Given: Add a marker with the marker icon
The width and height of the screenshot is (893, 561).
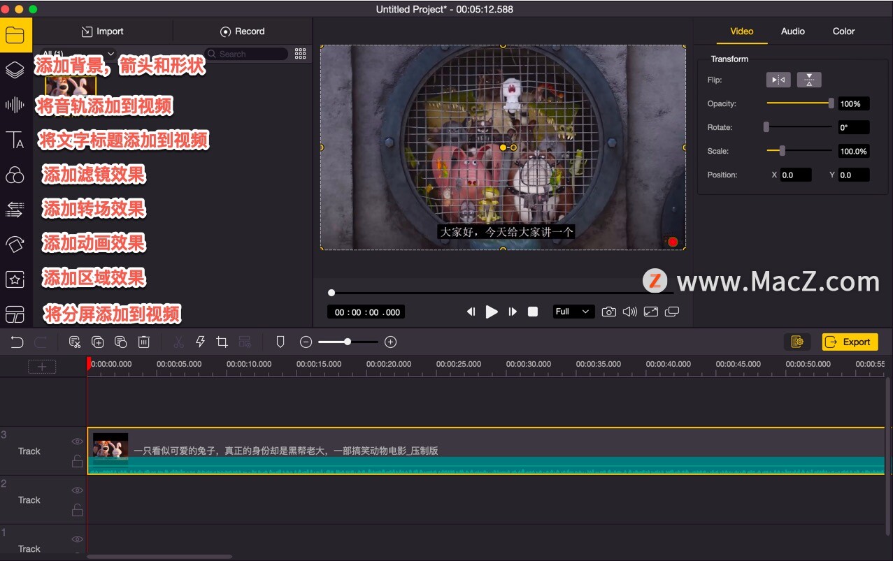Looking at the screenshot, I should (280, 342).
